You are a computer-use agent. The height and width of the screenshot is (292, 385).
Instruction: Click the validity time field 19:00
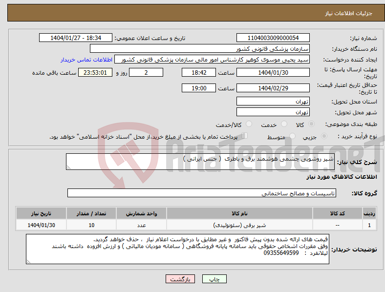pyautogui.click(x=199, y=88)
